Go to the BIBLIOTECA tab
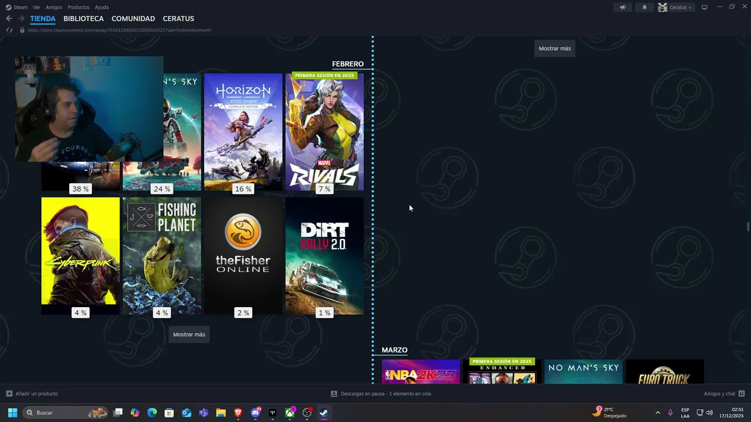 coord(83,19)
